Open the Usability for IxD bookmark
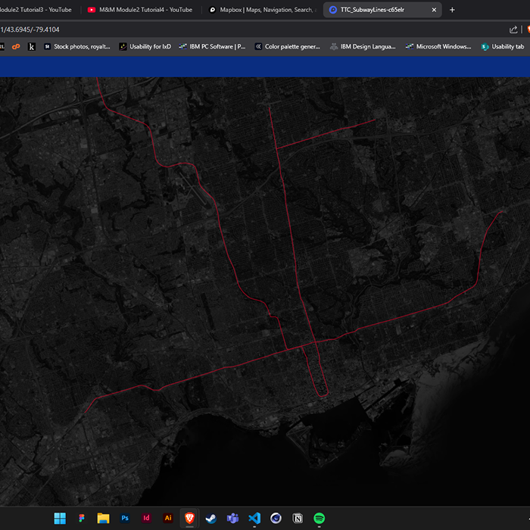Screen dimensions: 530x530 pos(145,47)
